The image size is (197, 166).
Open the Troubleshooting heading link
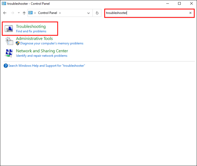[x=31, y=26]
